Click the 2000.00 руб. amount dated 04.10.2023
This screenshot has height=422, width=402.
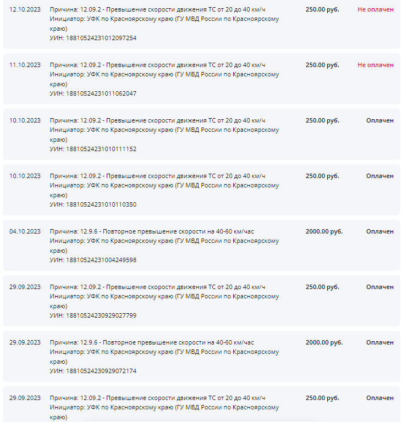pyautogui.click(x=324, y=231)
